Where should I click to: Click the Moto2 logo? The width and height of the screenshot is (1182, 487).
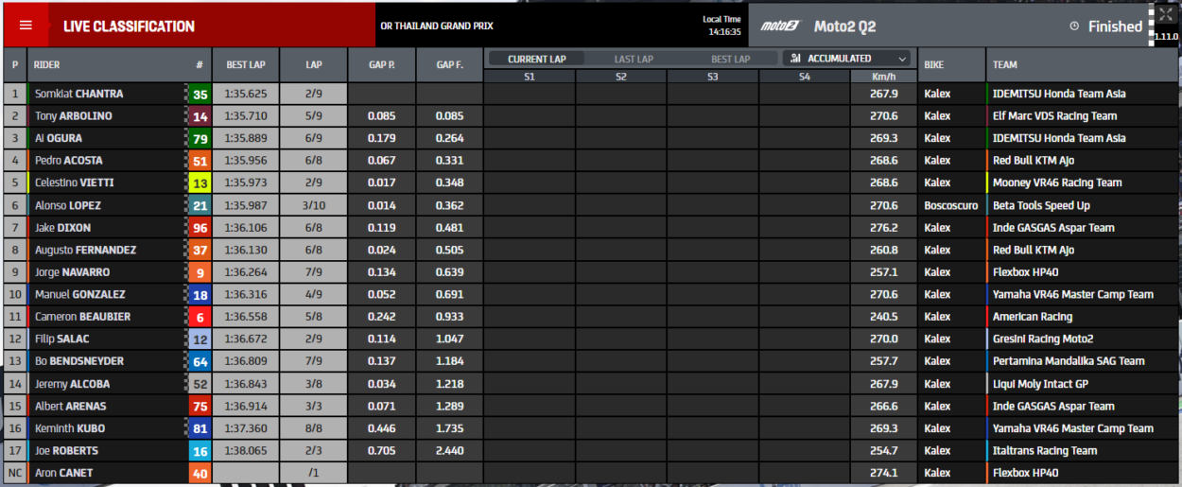click(780, 26)
